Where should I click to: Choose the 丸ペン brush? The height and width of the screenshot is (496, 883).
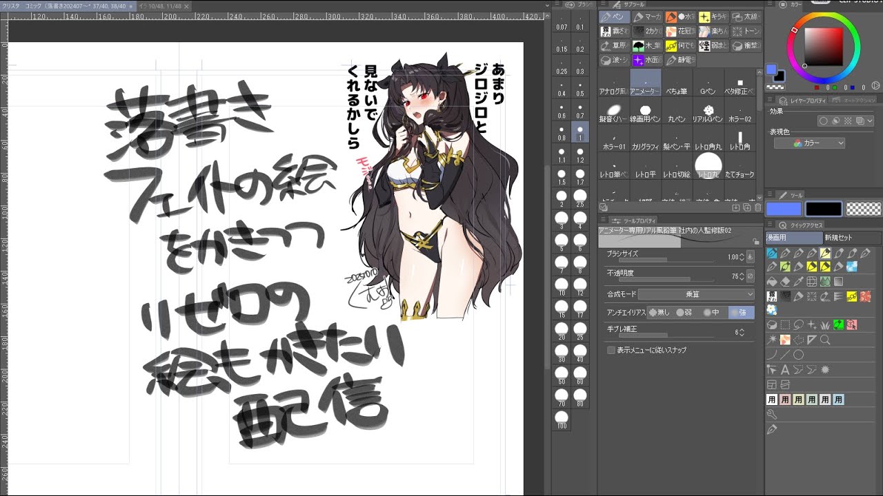point(677,110)
